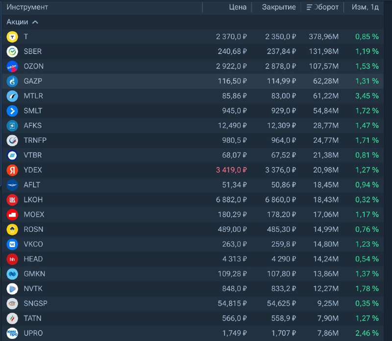The image size is (392, 341).
Task: Click the NVTK logo icon
Action: pyautogui.click(x=12, y=289)
